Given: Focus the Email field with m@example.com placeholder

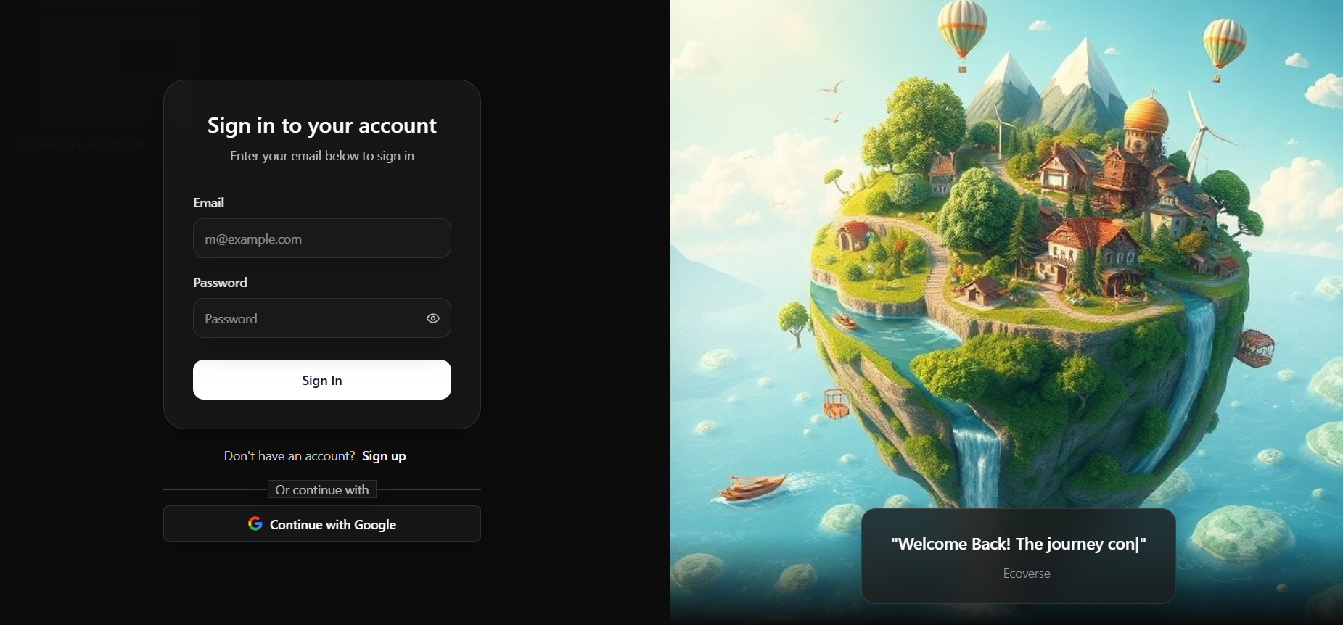Looking at the screenshot, I should 322,239.
